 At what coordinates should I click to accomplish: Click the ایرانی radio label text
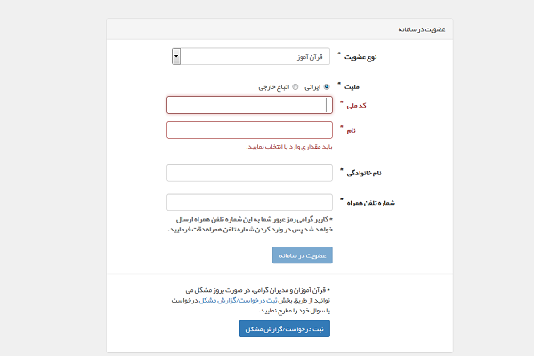coord(312,87)
